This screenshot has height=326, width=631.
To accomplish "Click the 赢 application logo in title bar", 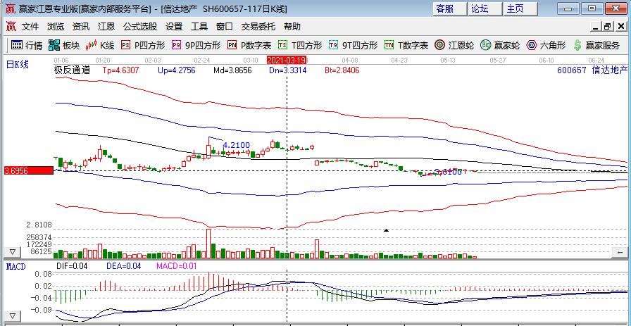I will point(11,8).
